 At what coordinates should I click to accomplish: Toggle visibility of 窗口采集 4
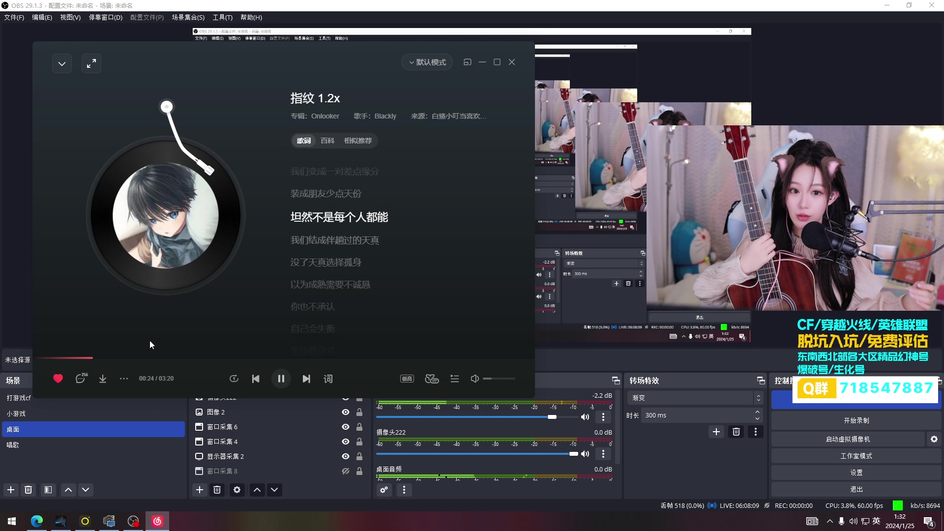(x=346, y=442)
